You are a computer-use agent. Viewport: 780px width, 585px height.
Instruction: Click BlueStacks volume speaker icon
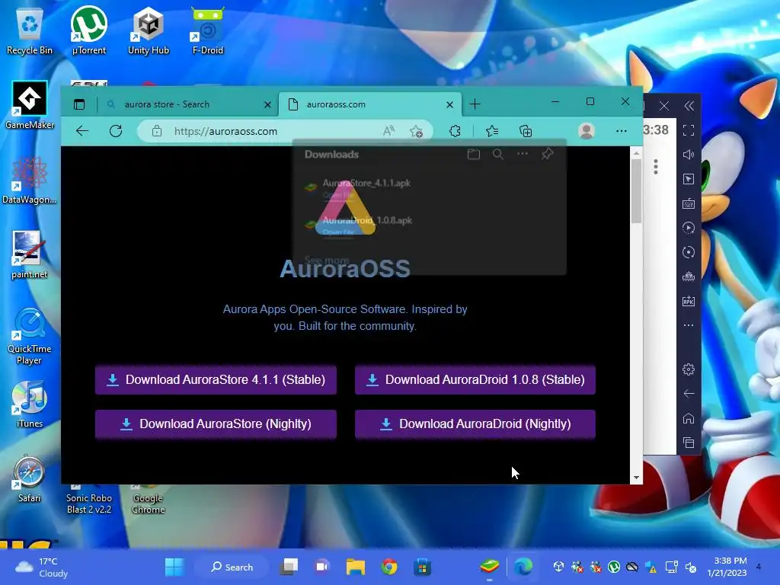[x=689, y=155]
